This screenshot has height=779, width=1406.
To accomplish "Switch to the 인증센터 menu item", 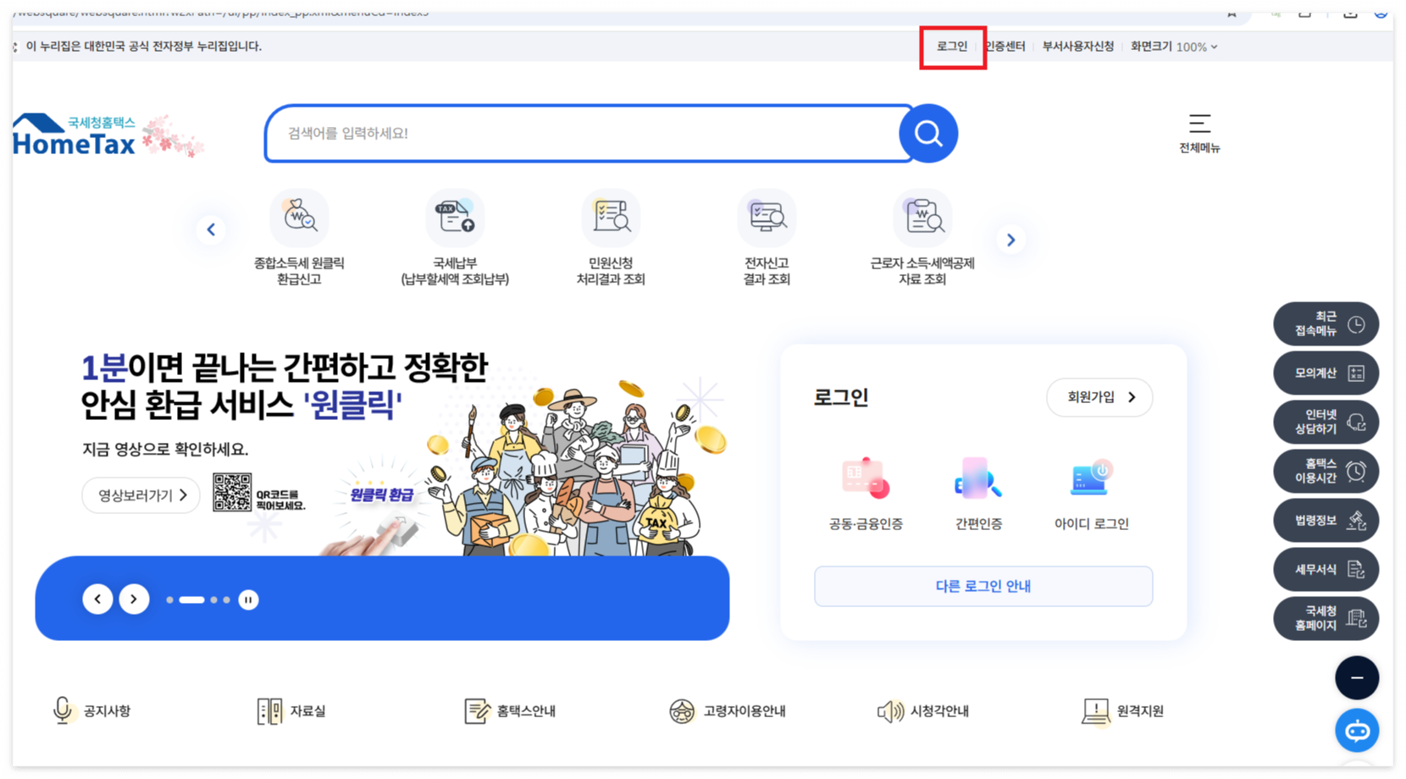I will pyautogui.click(x=1005, y=47).
